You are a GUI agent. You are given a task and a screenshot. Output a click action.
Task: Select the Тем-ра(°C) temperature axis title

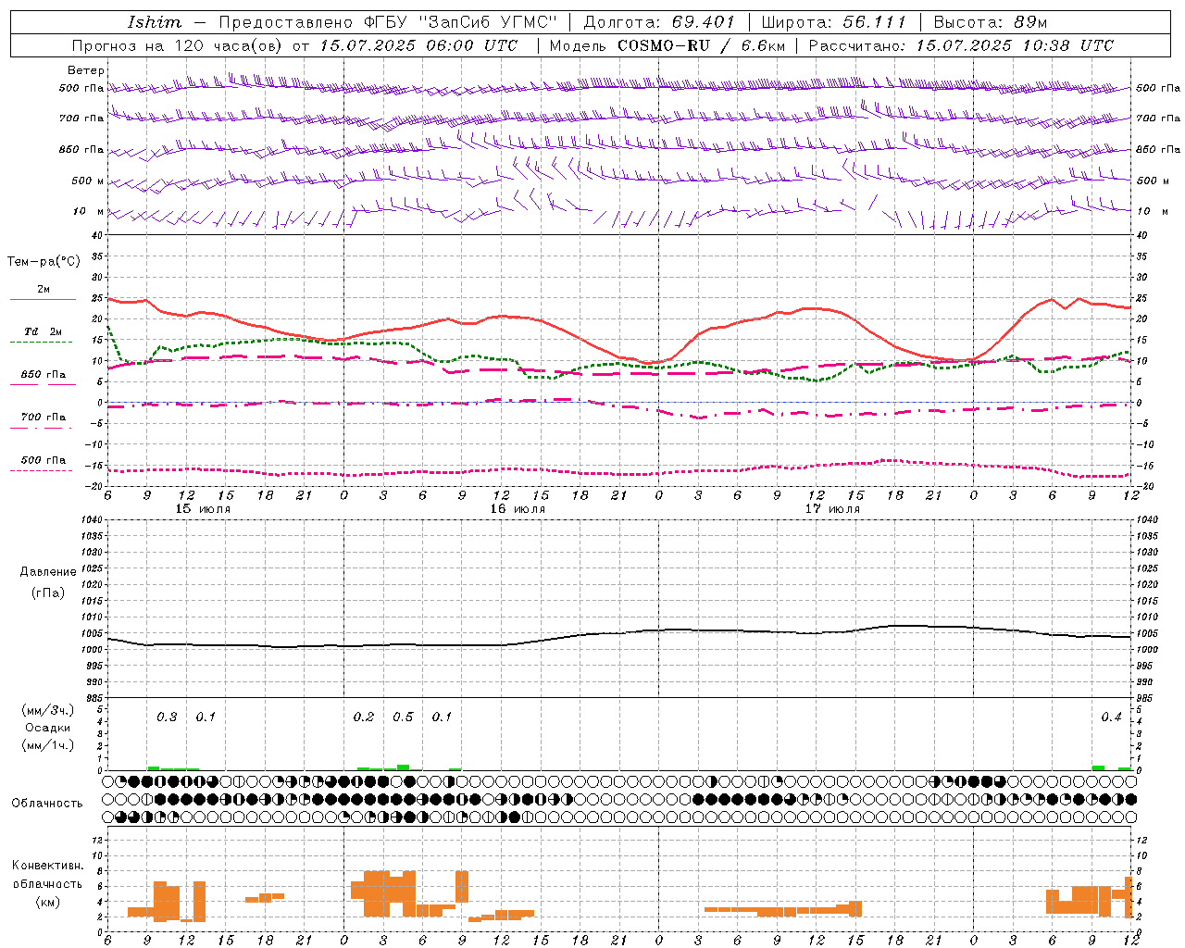pos(44,262)
